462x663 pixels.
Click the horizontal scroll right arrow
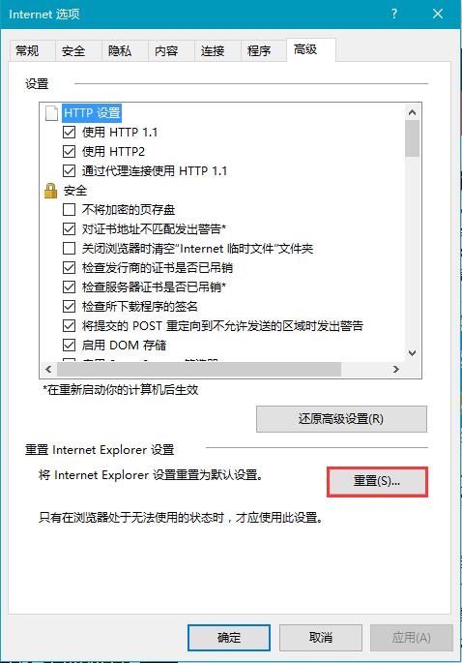pos(395,369)
